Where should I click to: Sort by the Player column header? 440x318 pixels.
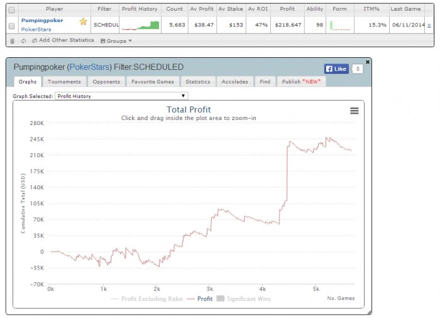pyautogui.click(x=55, y=9)
